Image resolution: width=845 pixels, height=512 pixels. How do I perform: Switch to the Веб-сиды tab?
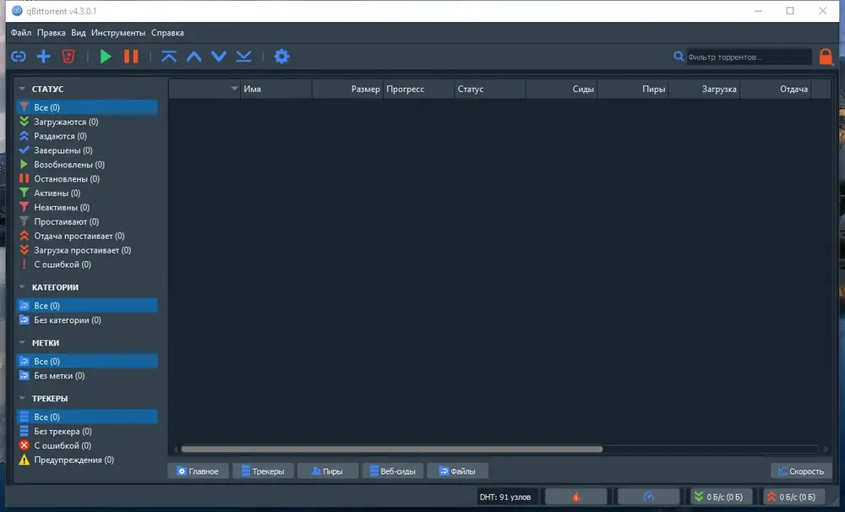click(393, 471)
